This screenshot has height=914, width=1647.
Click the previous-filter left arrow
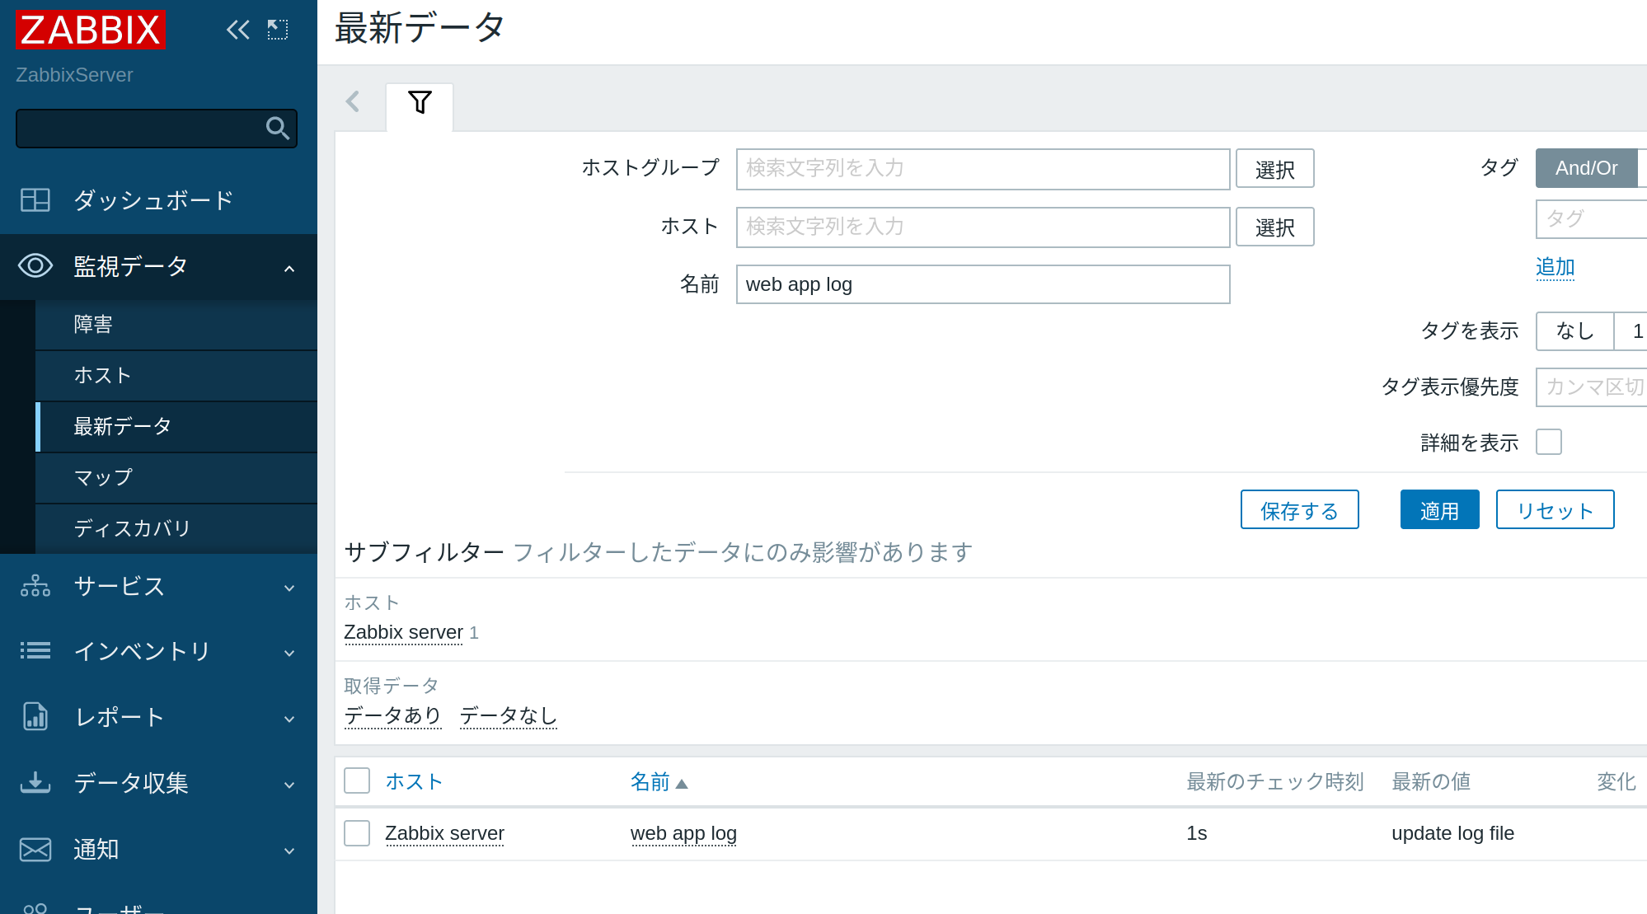(354, 102)
